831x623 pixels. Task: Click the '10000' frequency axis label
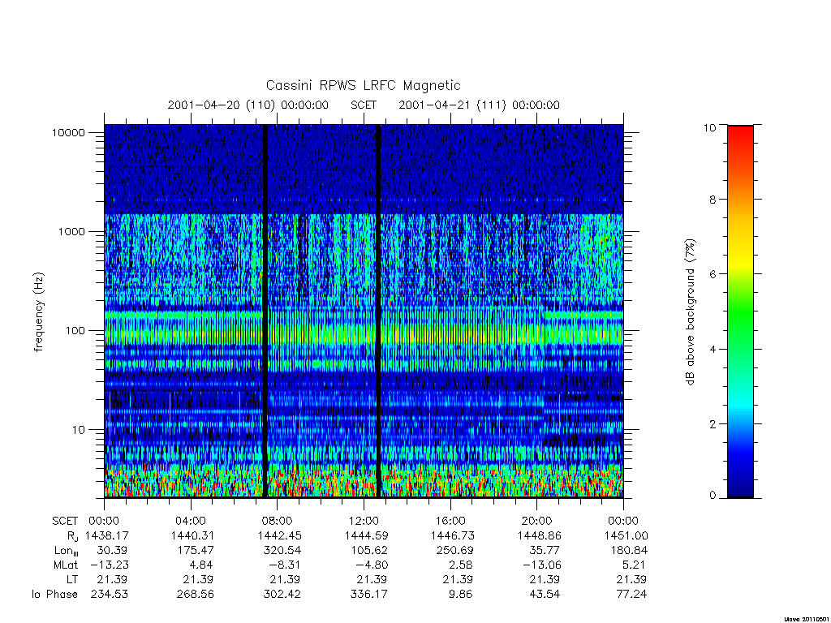(68, 132)
